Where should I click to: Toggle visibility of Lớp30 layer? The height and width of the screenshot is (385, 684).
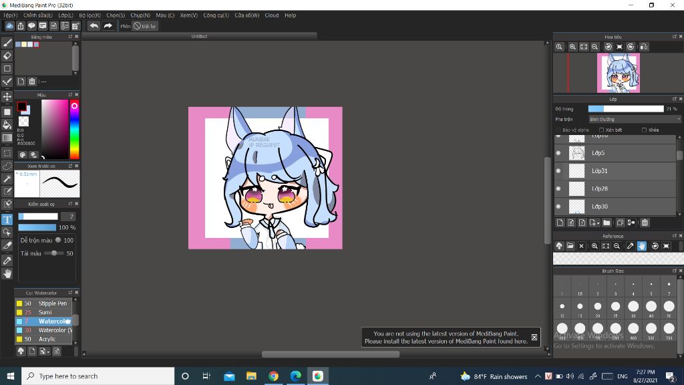tap(558, 207)
